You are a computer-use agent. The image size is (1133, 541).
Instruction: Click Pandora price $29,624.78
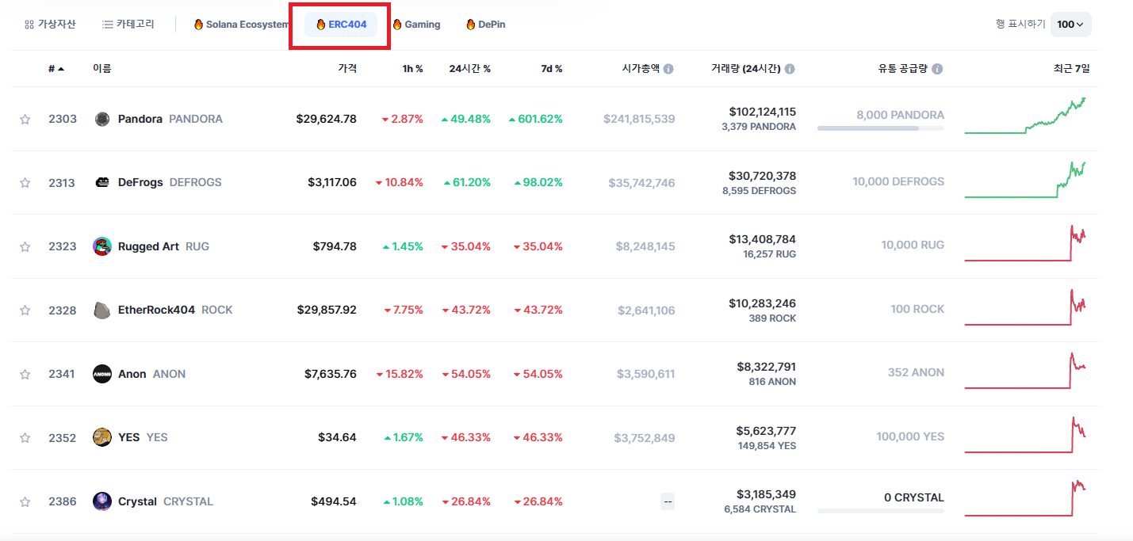click(x=327, y=119)
